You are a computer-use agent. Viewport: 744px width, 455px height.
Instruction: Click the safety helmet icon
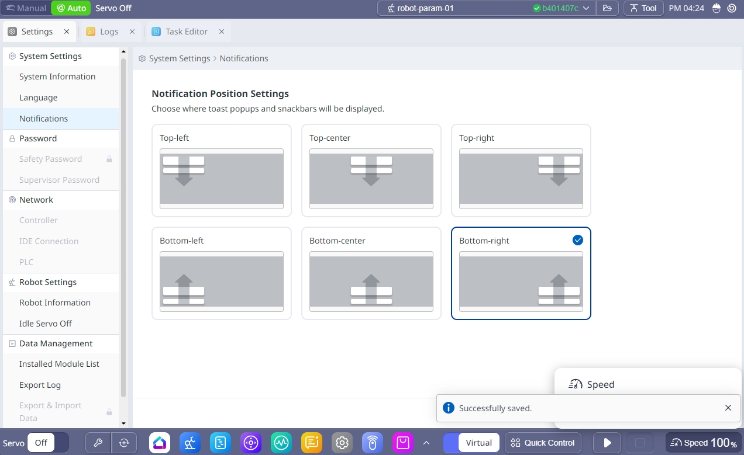(715, 8)
